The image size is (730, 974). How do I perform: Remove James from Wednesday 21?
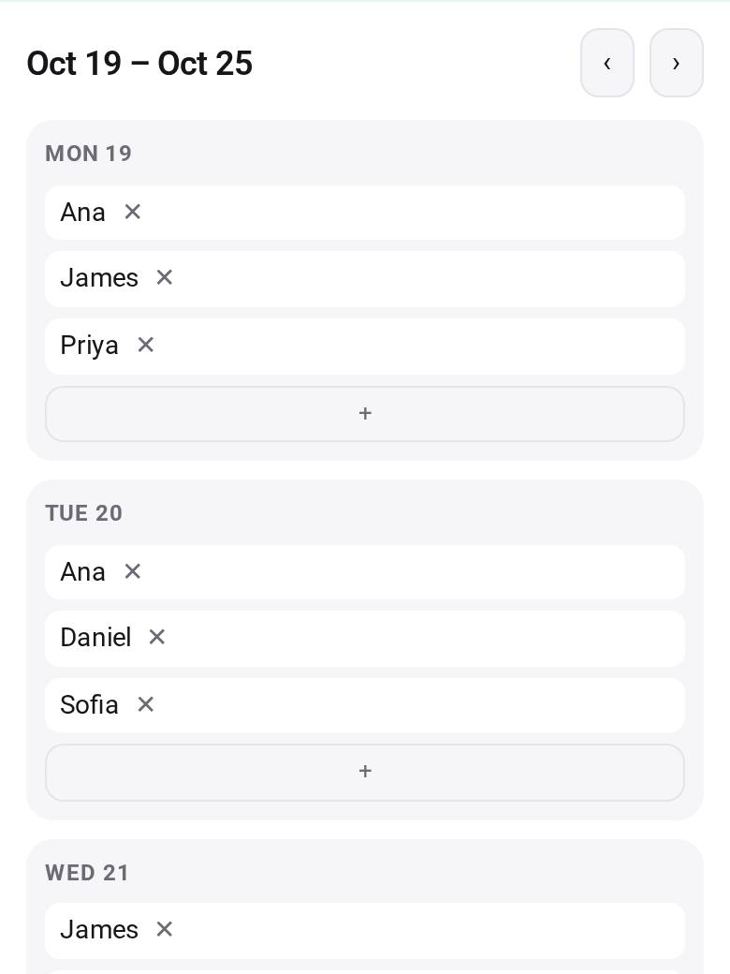(164, 929)
